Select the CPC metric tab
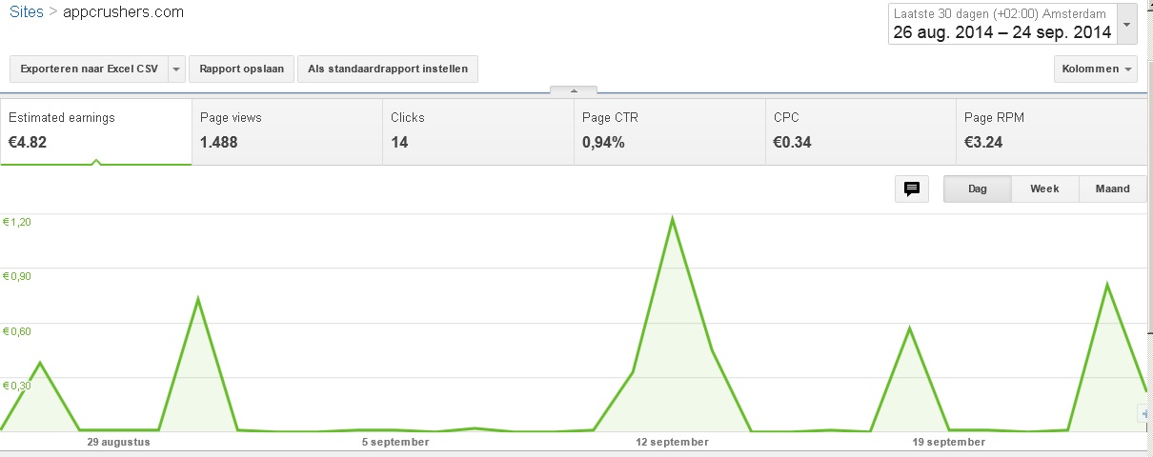This screenshot has height=457, width=1153. point(860,131)
